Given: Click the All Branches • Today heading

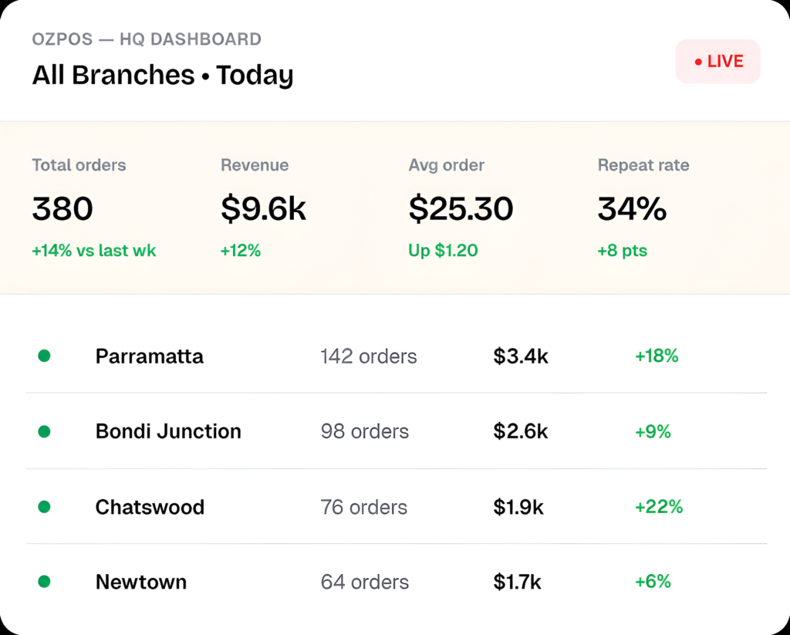Looking at the screenshot, I should tap(163, 76).
